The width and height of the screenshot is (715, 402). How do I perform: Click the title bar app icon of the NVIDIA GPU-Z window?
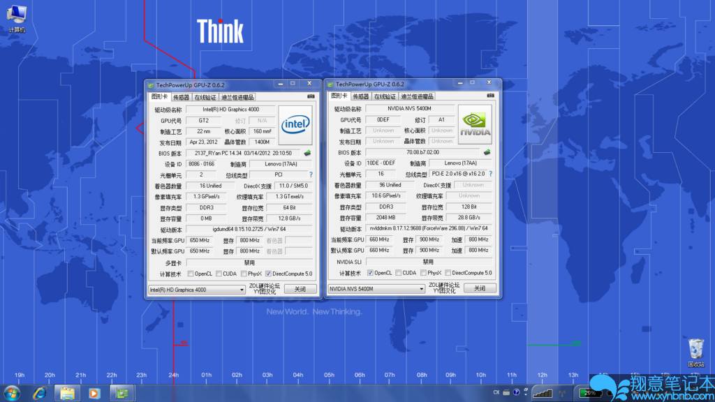(x=330, y=84)
